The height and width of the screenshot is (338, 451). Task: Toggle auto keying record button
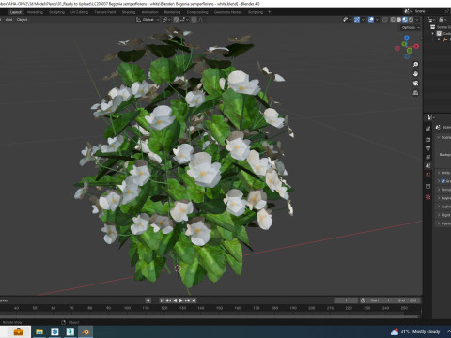tap(148, 300)
